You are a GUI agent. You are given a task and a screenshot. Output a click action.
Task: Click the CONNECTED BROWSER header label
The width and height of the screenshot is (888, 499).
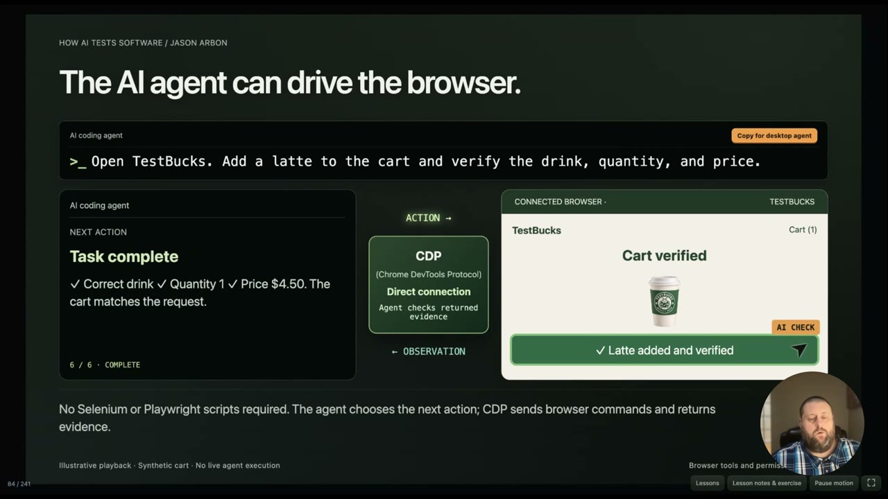560,202
